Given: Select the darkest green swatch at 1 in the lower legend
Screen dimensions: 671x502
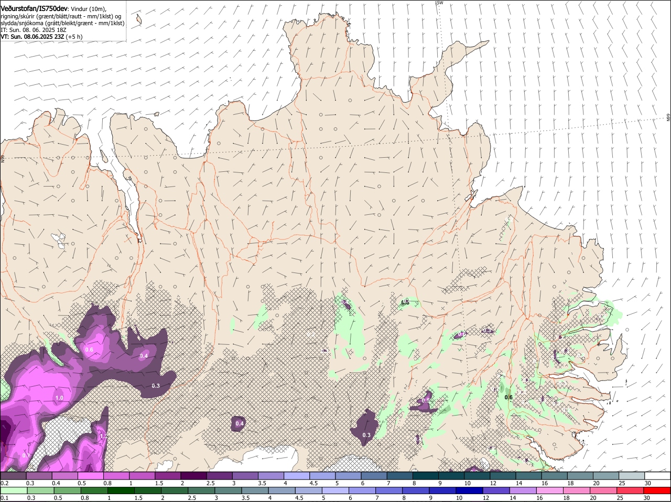Looking at the screenshot, I should click(x=120, y=490).
